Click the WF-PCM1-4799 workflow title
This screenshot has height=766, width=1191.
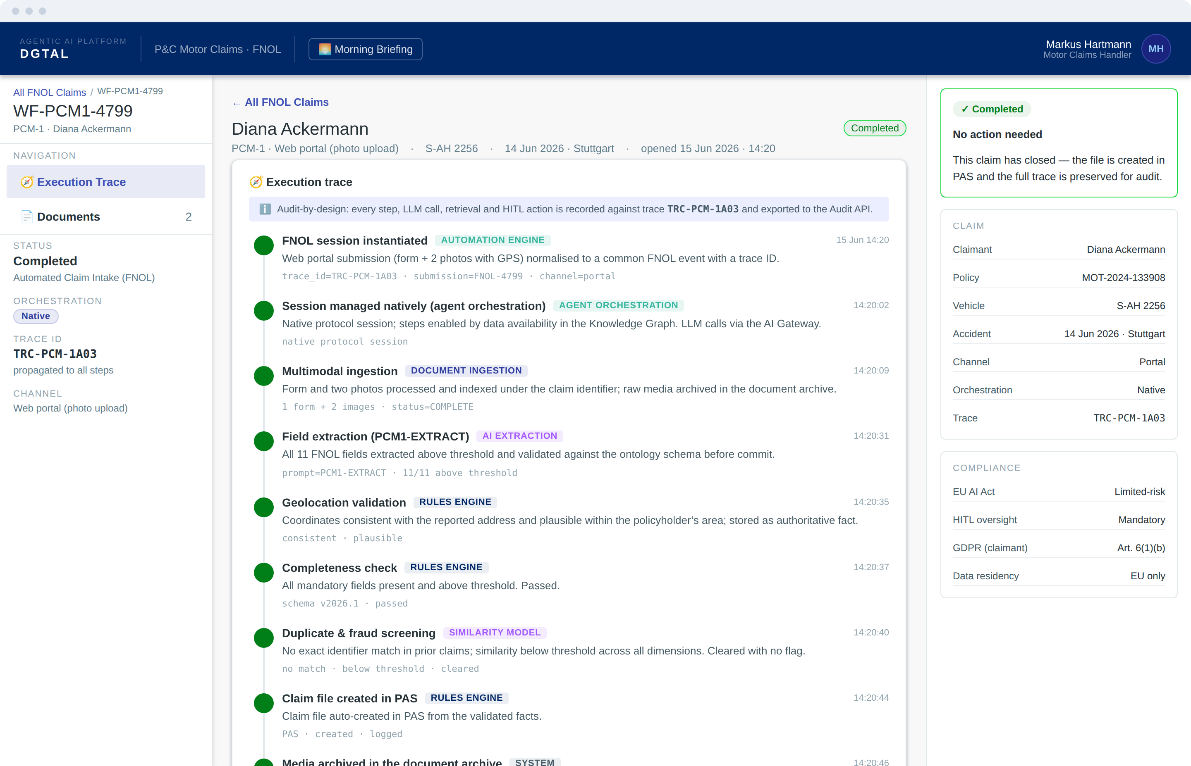(73, 110)
